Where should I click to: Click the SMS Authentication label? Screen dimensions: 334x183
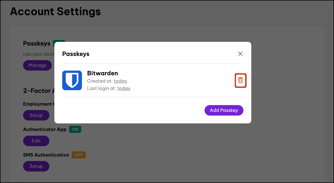(x=46, y=155)
